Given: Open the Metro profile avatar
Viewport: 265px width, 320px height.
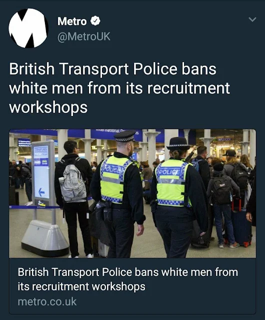Looking at the screenshot, I should (x=28, y=28).
